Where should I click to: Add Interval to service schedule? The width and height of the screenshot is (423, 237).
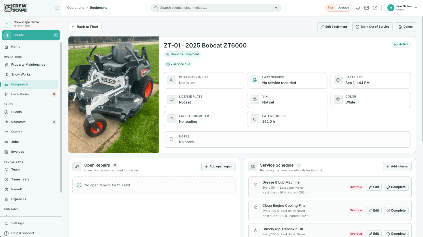pyautogui.click(x=397, y=167)
